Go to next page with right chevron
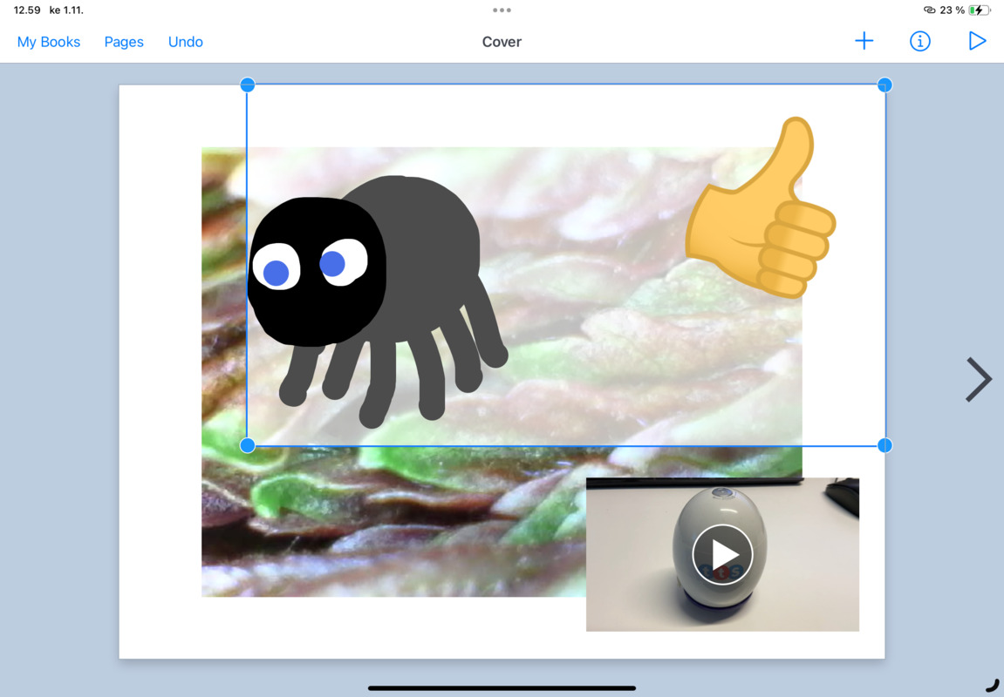 [979, 379]
